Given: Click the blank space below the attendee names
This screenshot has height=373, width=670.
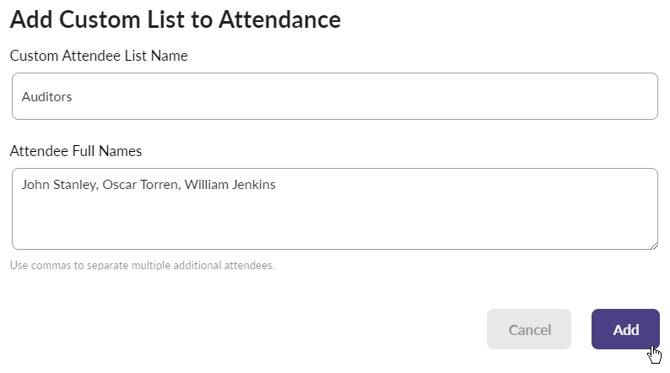Looking at the screenshot, I should pyautogui.click(x=334, y=224).
